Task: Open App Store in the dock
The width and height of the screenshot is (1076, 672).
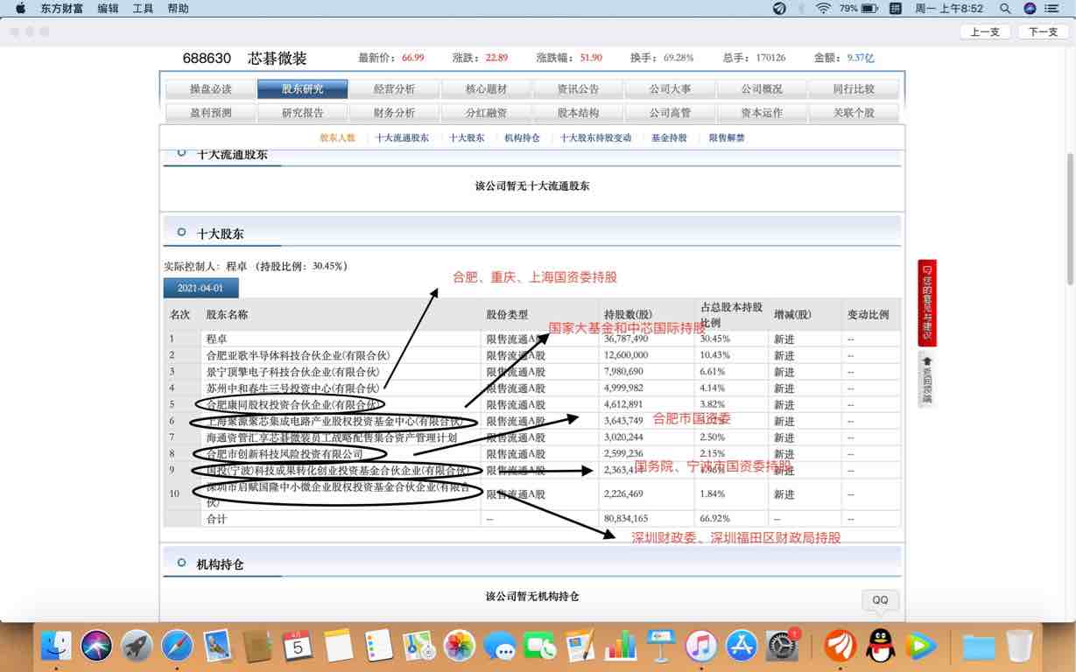Action: coord(742,646)
